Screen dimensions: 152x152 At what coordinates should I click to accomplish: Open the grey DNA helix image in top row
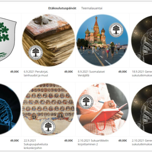pyautogui.click(x=141, y=40)
